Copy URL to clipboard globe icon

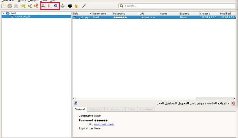pos(56,6)
